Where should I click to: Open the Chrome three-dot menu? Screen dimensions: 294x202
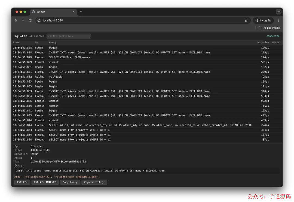(x=278, y=20)
